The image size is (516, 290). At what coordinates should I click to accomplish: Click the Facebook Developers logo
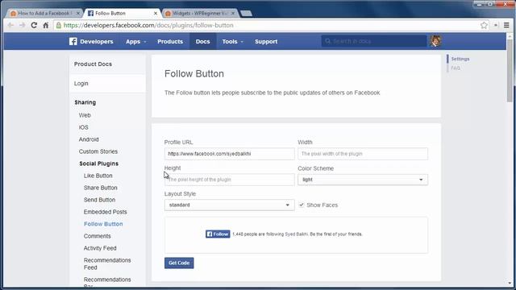point(91,41)
